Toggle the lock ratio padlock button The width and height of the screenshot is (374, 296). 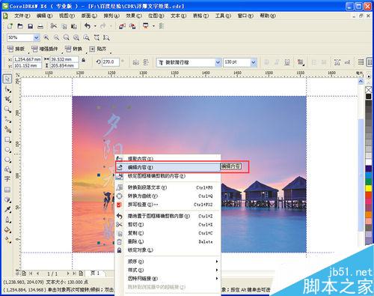[x=84, y=60]
